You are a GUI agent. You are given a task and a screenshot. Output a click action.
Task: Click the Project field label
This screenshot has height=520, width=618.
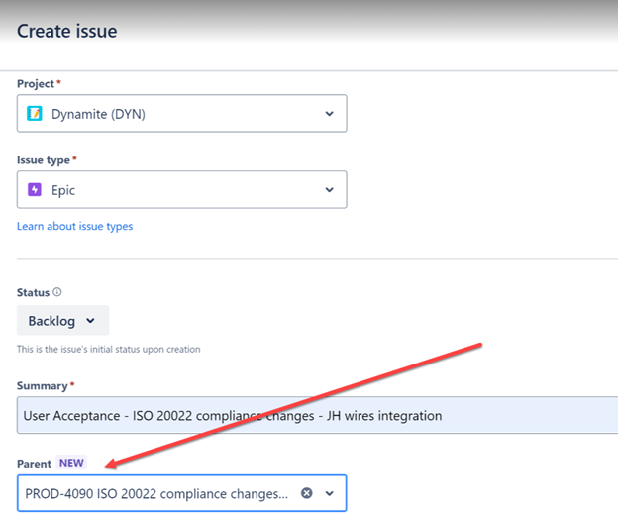click(36, 83)
